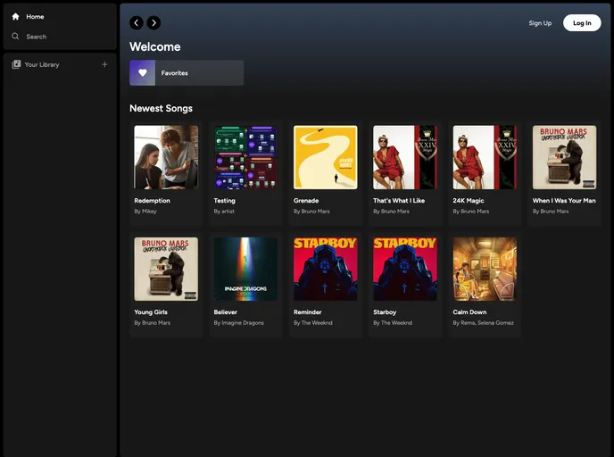The height and width of the screenshot is (457, 614).
Task: Click the song title Young Girls
Action: (151, 312)
